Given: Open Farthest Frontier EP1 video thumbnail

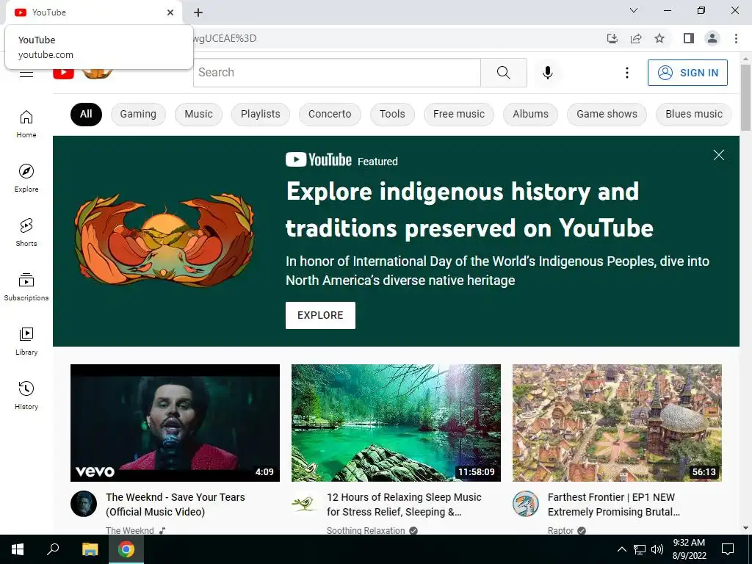Looking at the screenshot, I should click(x=617, y=423).
